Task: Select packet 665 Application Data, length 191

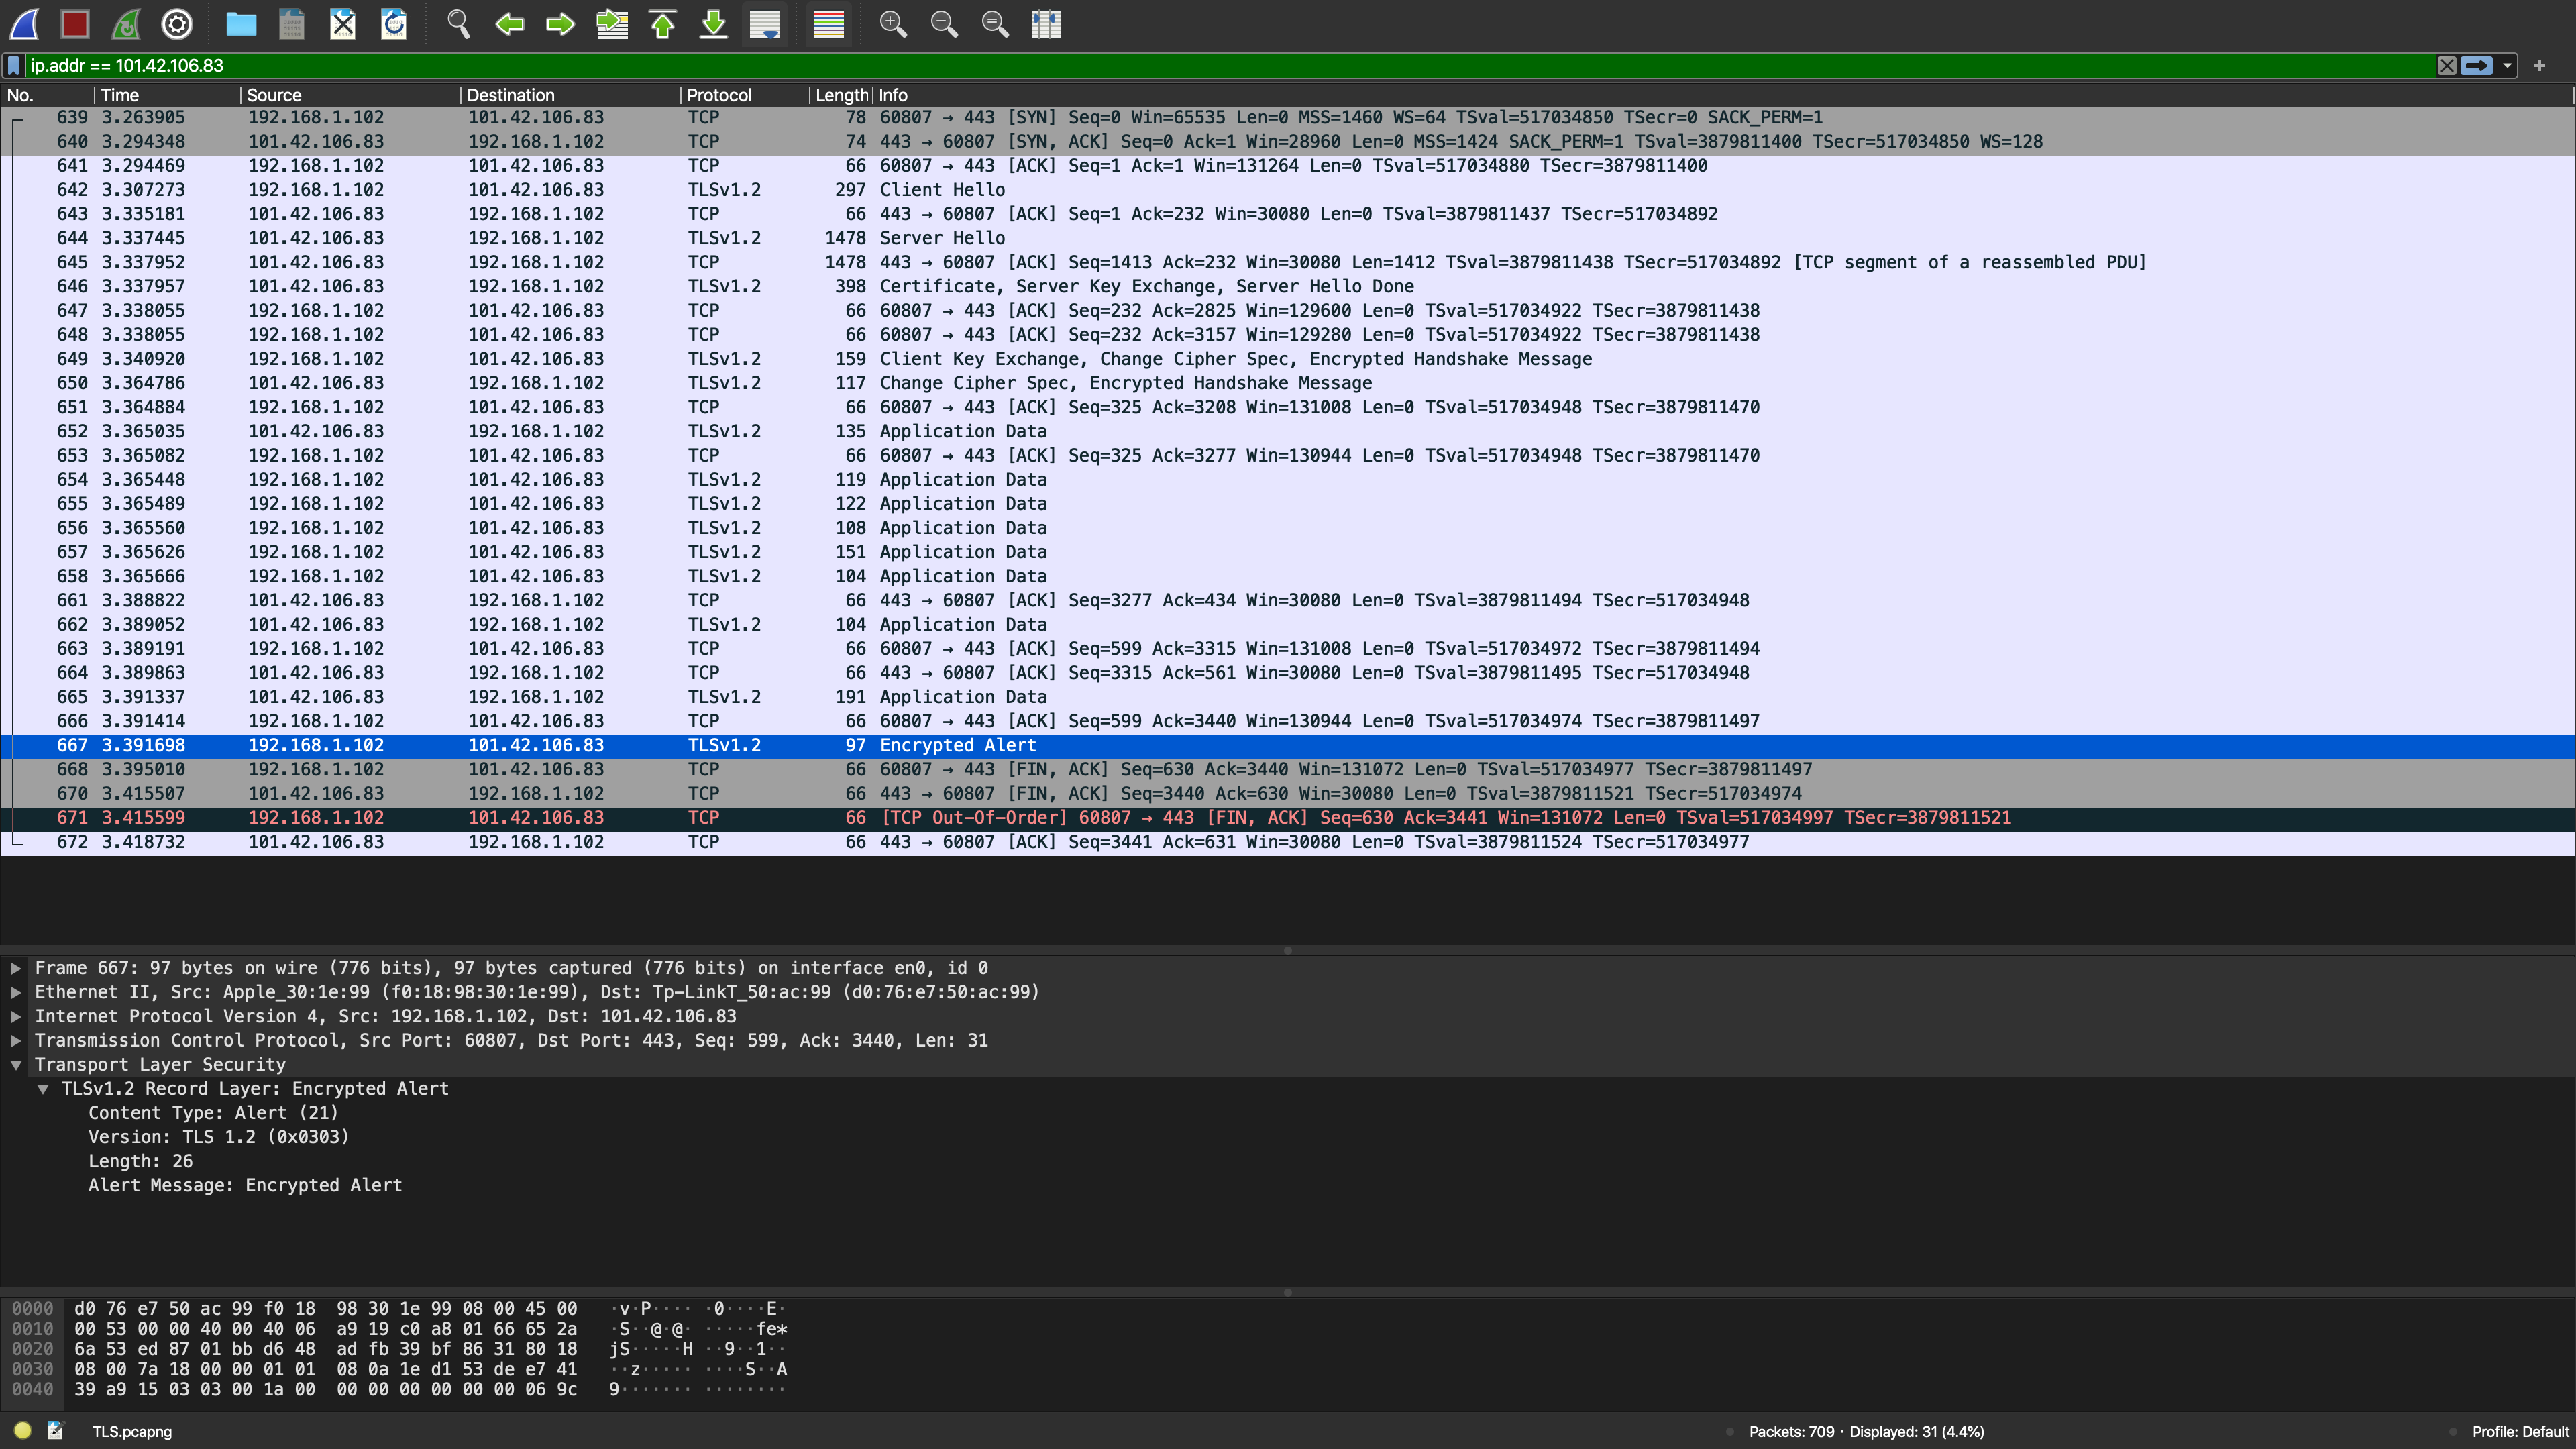Action: [1288, 697]
